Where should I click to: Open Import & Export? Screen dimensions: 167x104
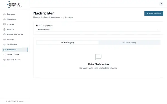coord(15,55)
